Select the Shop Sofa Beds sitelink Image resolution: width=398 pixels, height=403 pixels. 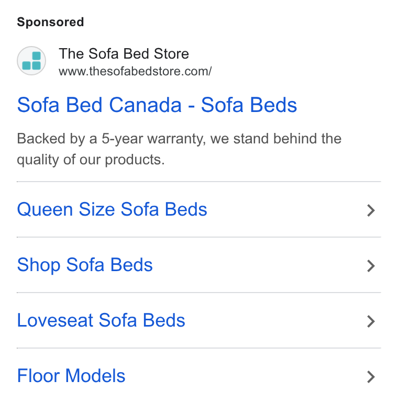pyautogui.click(x=85, y=265)
